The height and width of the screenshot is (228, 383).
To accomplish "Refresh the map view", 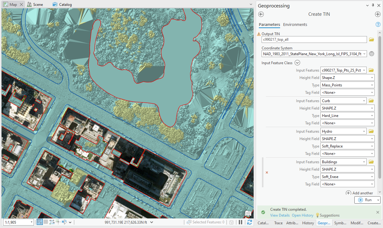I will [x=250, y=222].
